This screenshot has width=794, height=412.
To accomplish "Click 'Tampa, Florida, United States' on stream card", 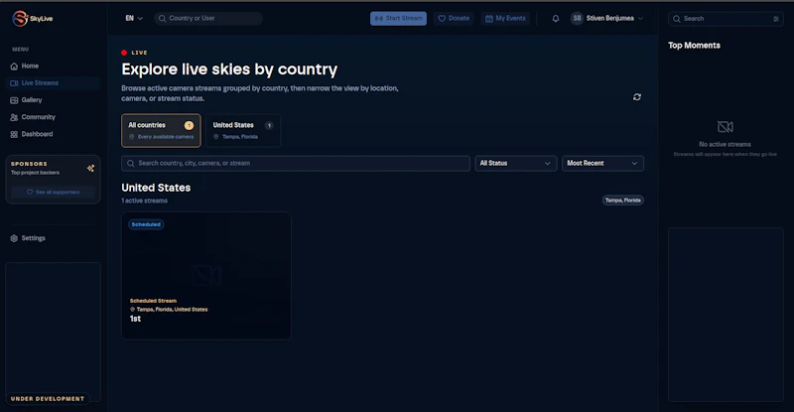I will [x=172, y=309].
